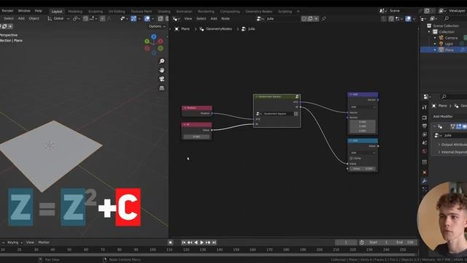This screenshot has height=263, width=467.
Task: Expand the Internal Dependencies panel
Action: [x=452, y=152]
